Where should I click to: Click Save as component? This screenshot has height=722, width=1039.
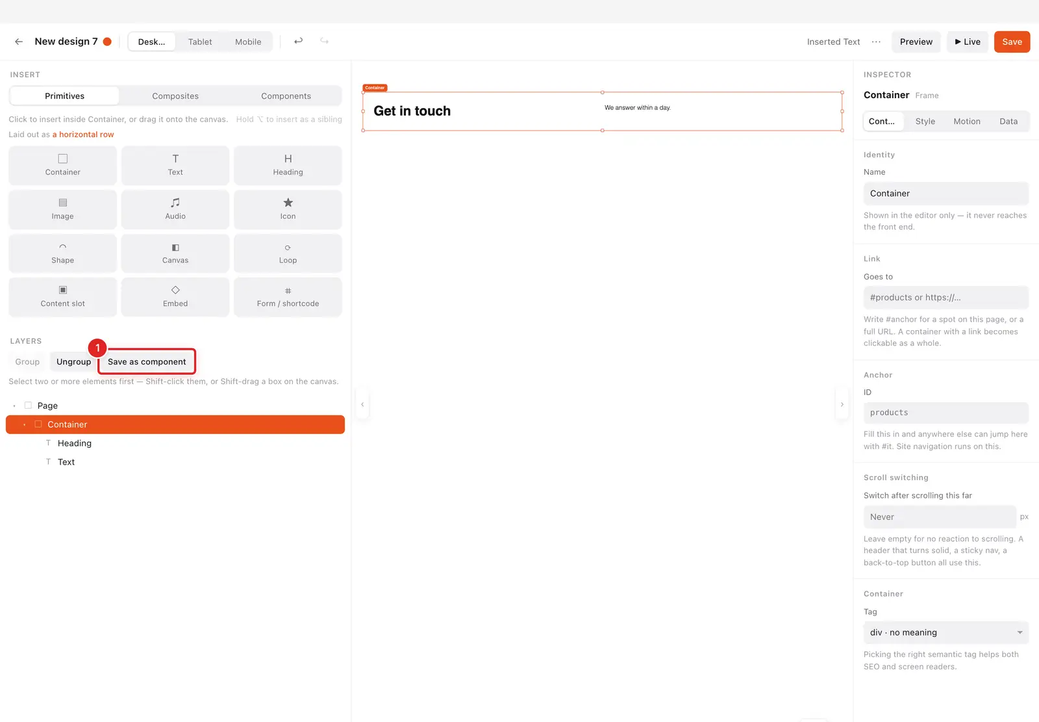147,361
